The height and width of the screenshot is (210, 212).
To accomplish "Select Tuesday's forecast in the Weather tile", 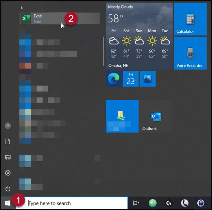I will pos(165,43).
